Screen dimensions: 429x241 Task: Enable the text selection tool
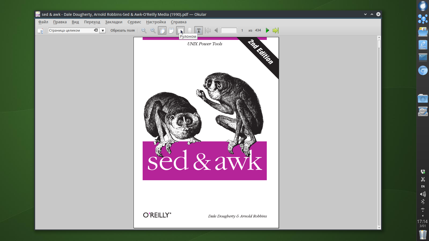pos(199,31)
